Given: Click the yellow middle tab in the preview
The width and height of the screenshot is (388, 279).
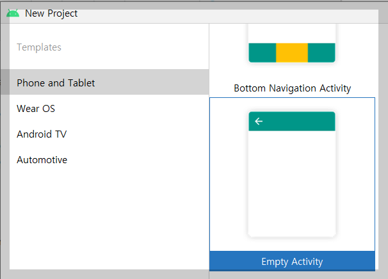Looking at the screenshot, I should tap(292, 52).
